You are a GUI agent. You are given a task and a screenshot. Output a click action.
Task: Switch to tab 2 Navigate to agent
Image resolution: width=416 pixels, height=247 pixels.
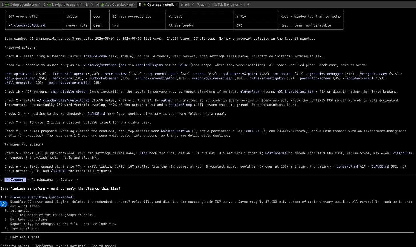pyautogui.click(x=61, y=5)
